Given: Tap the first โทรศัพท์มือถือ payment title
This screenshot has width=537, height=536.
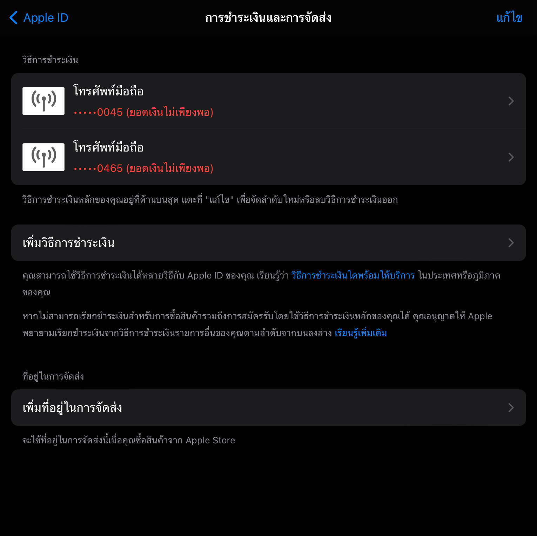Looking at the screenshot, I should [x=108, y=91].
